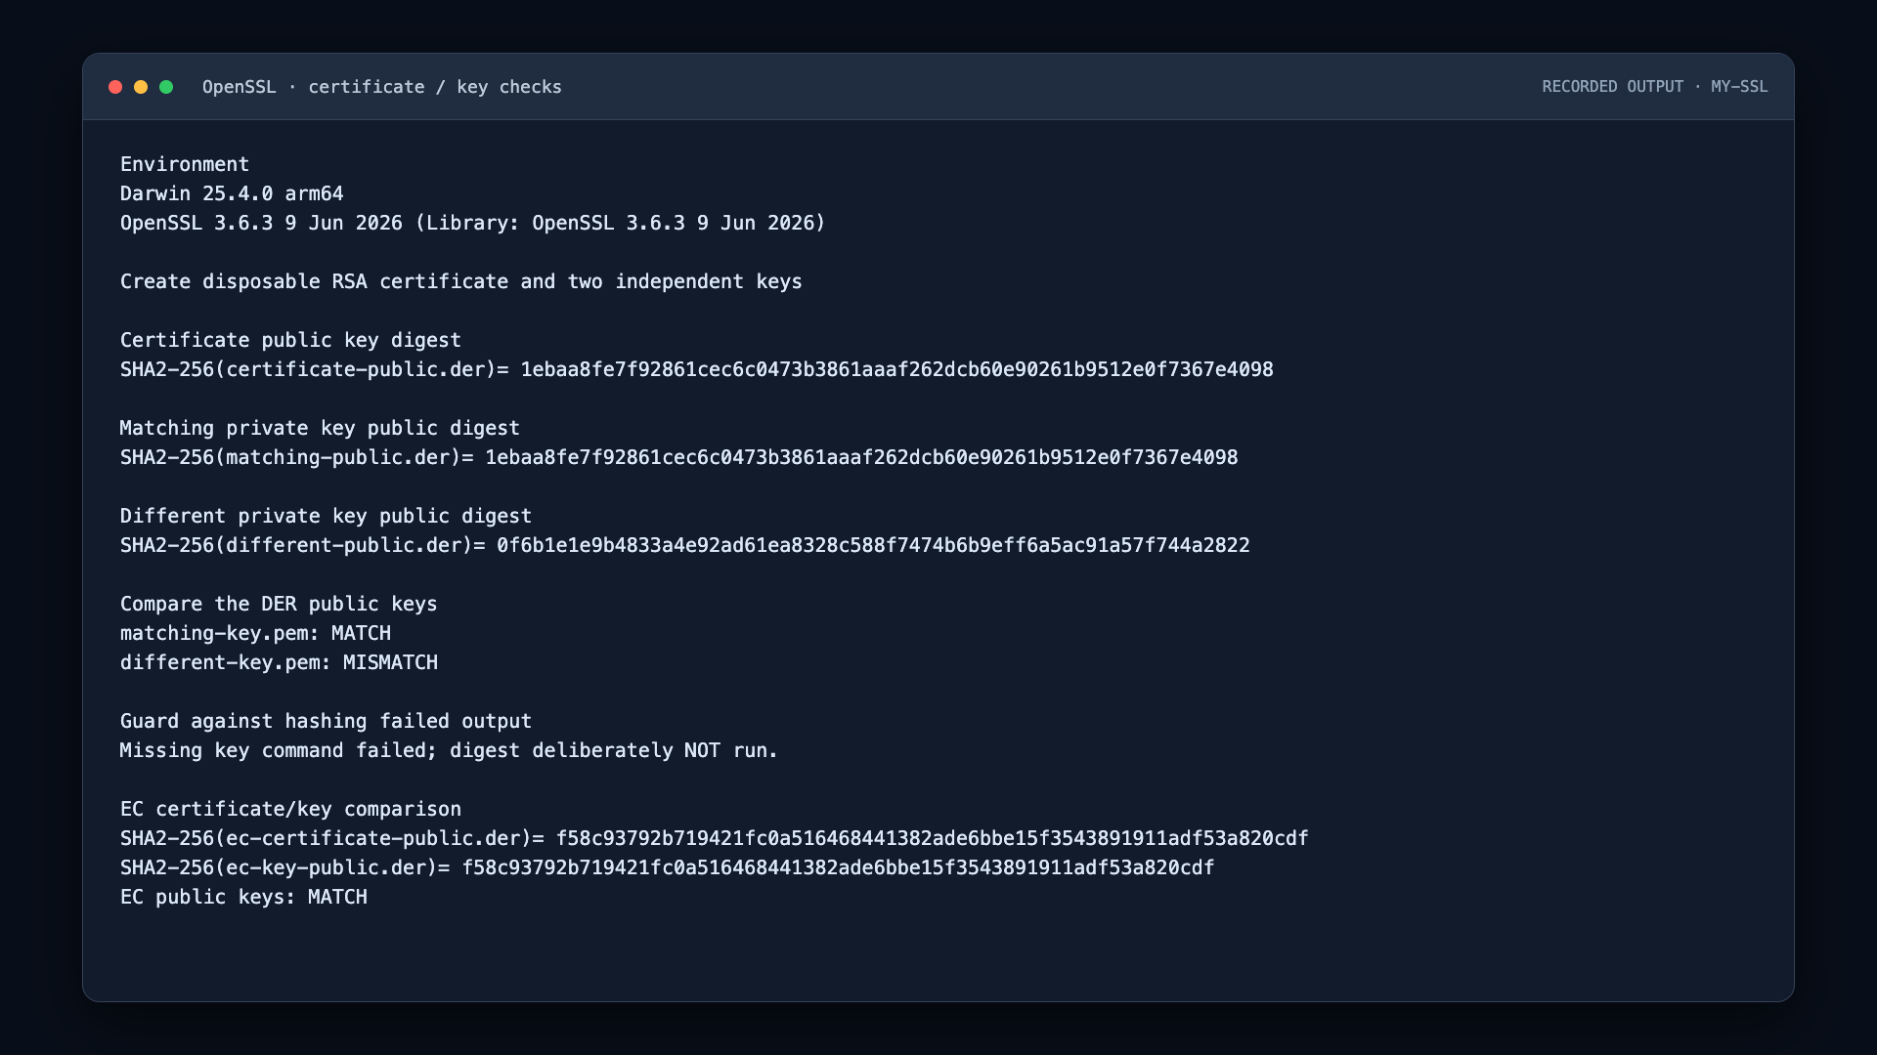The height and width of the screenshot is (1055, 1877).
Task: Click the 'Missing key command failed' line
Action: point(449,750)
